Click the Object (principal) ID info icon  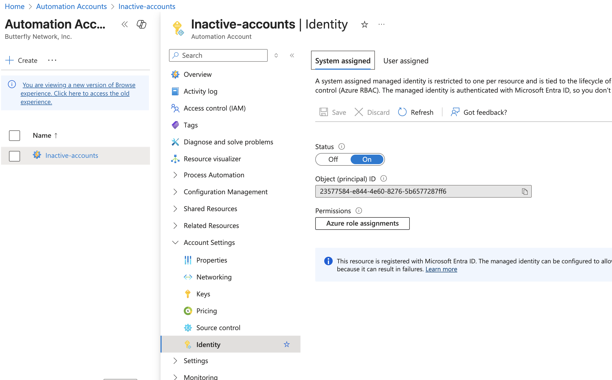[384, 179]
